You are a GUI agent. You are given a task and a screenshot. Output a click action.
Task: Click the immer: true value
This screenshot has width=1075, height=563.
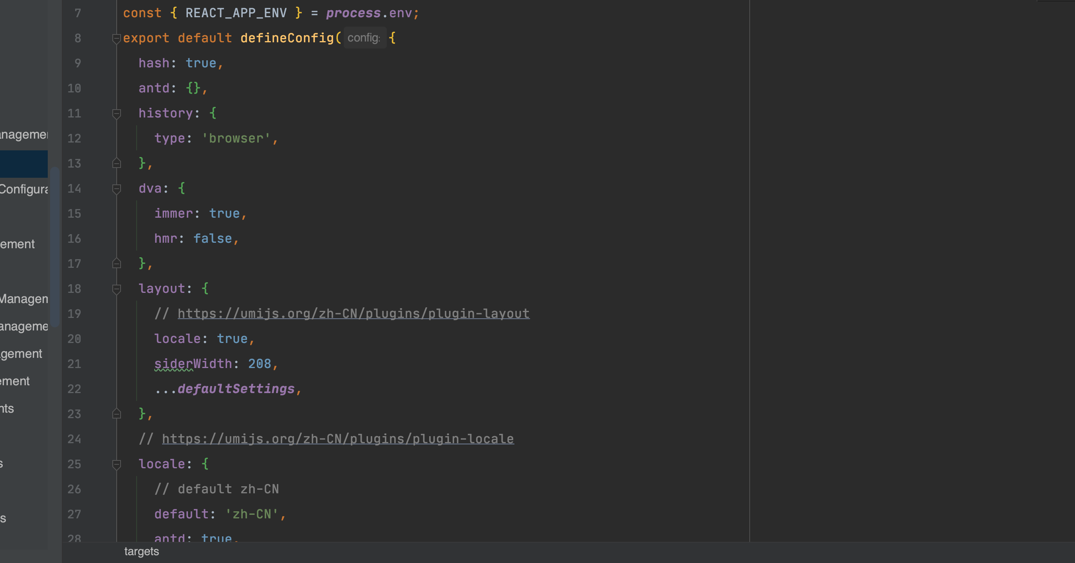point(225,213)
